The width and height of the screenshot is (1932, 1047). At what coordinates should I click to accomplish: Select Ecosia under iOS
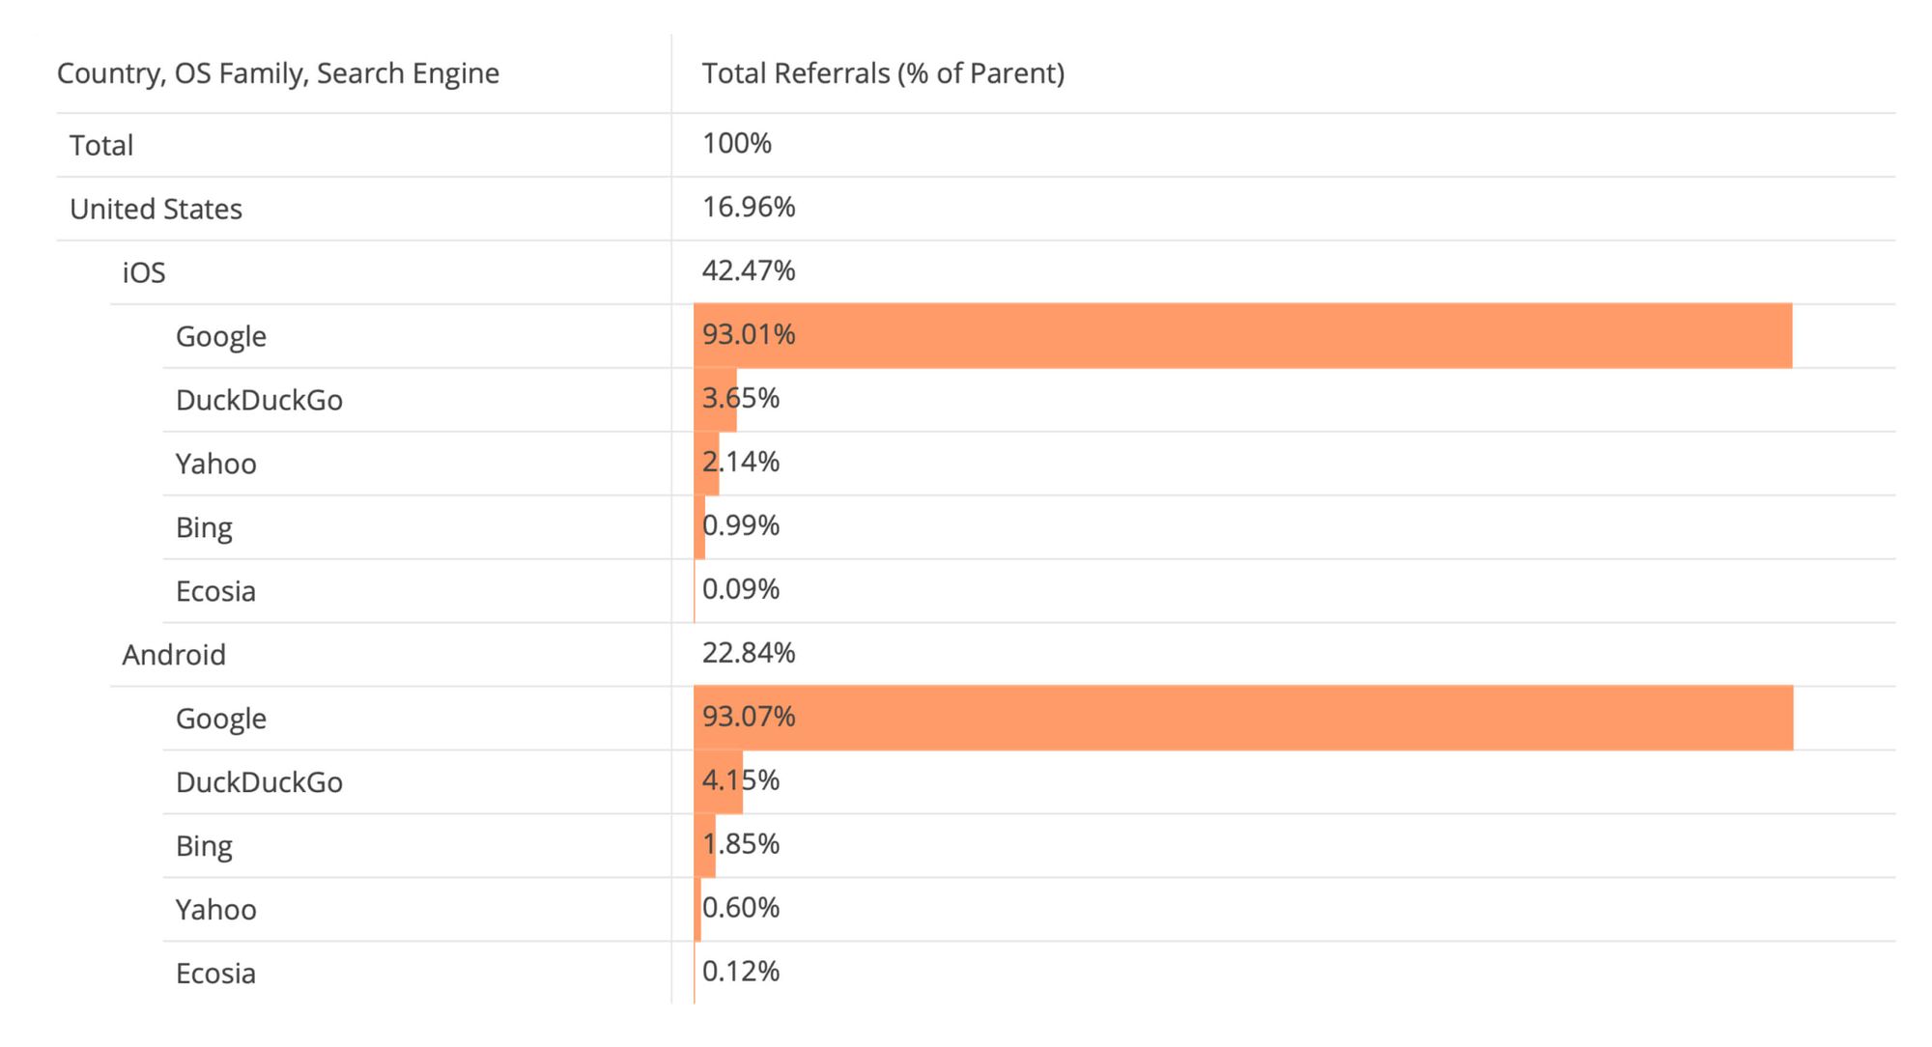215,592
